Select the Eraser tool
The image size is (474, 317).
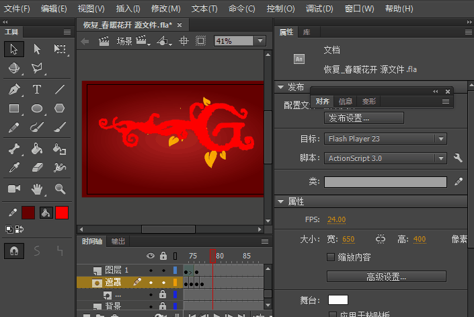[37, 168]
